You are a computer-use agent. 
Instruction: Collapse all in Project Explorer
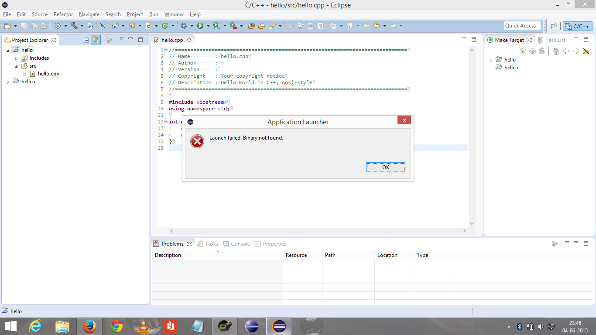(86, 40)
